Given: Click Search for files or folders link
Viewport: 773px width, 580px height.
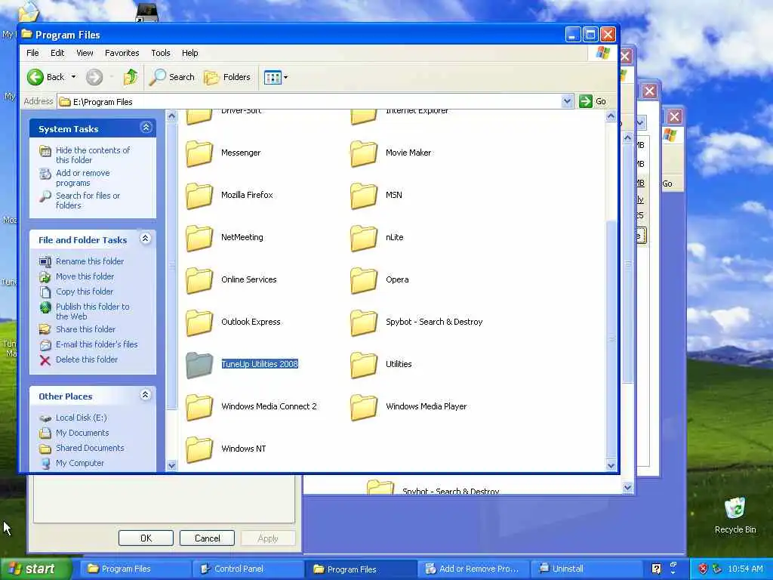Looking at the screenshot, I should pos(88,201).
